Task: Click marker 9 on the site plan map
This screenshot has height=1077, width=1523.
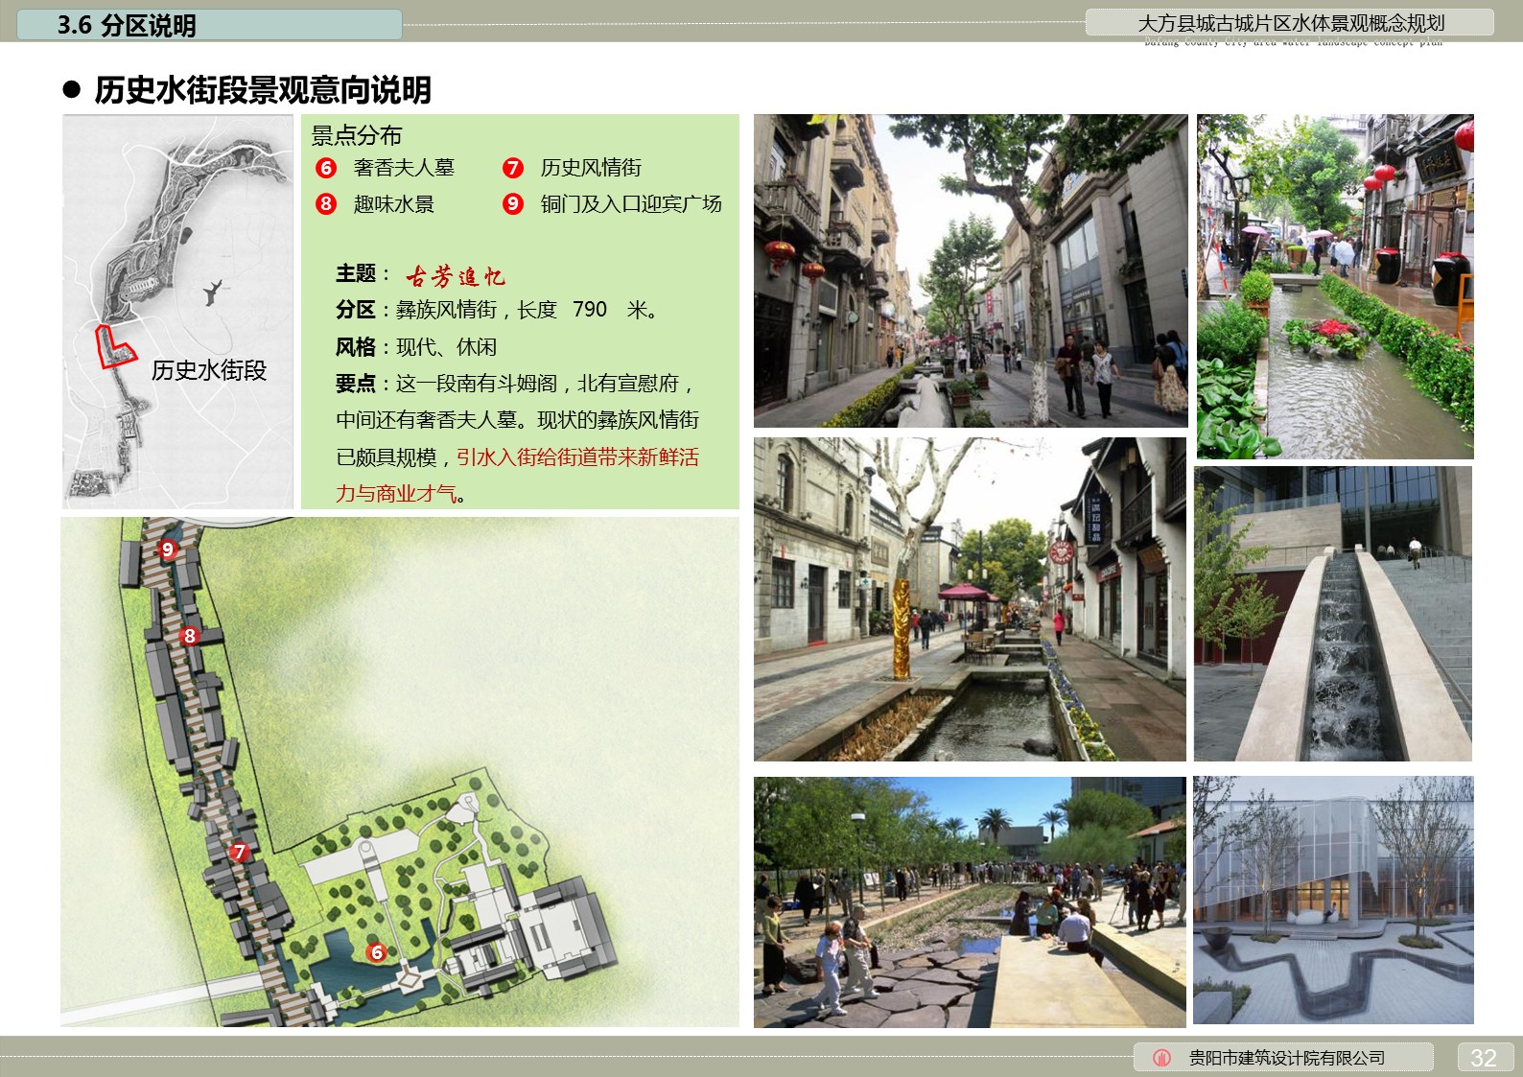Action: tap(168, 550)
